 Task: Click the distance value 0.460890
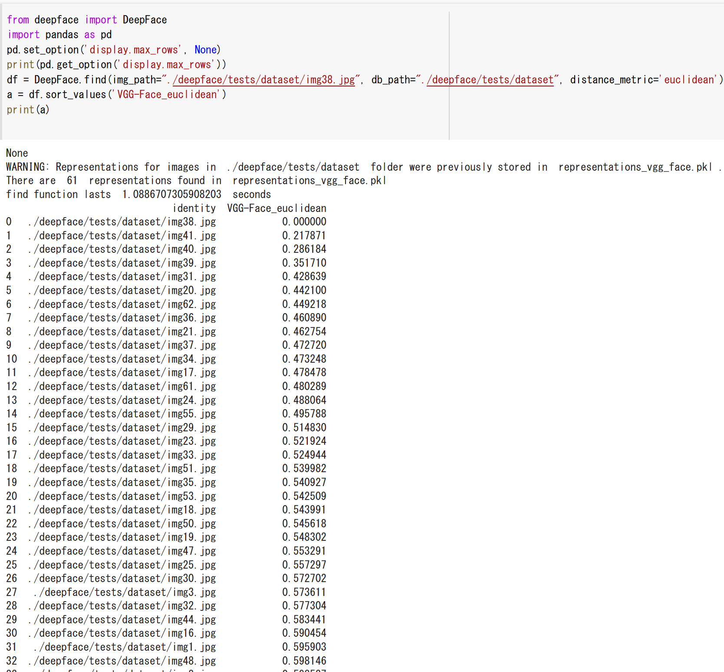click(304, 318)
